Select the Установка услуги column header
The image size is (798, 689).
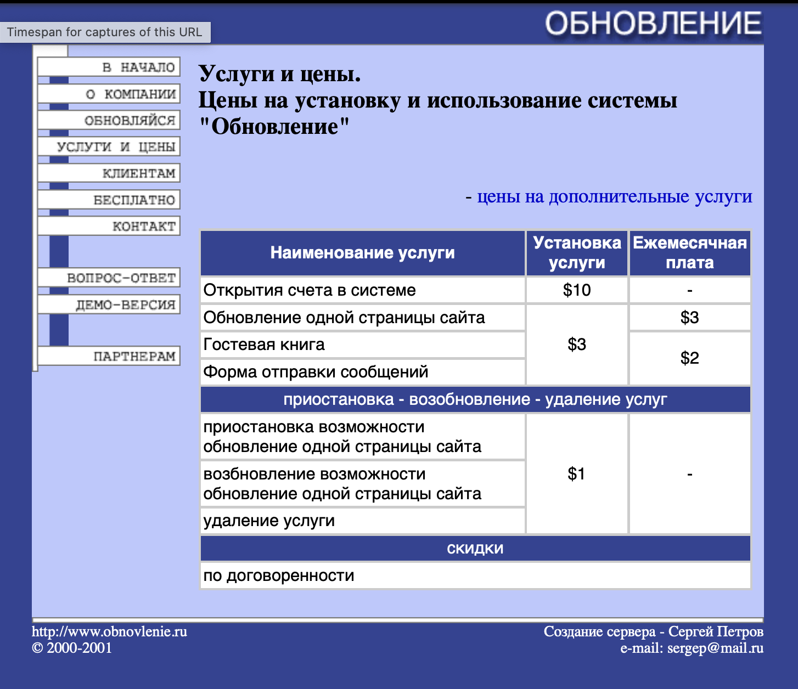point(577,253)
